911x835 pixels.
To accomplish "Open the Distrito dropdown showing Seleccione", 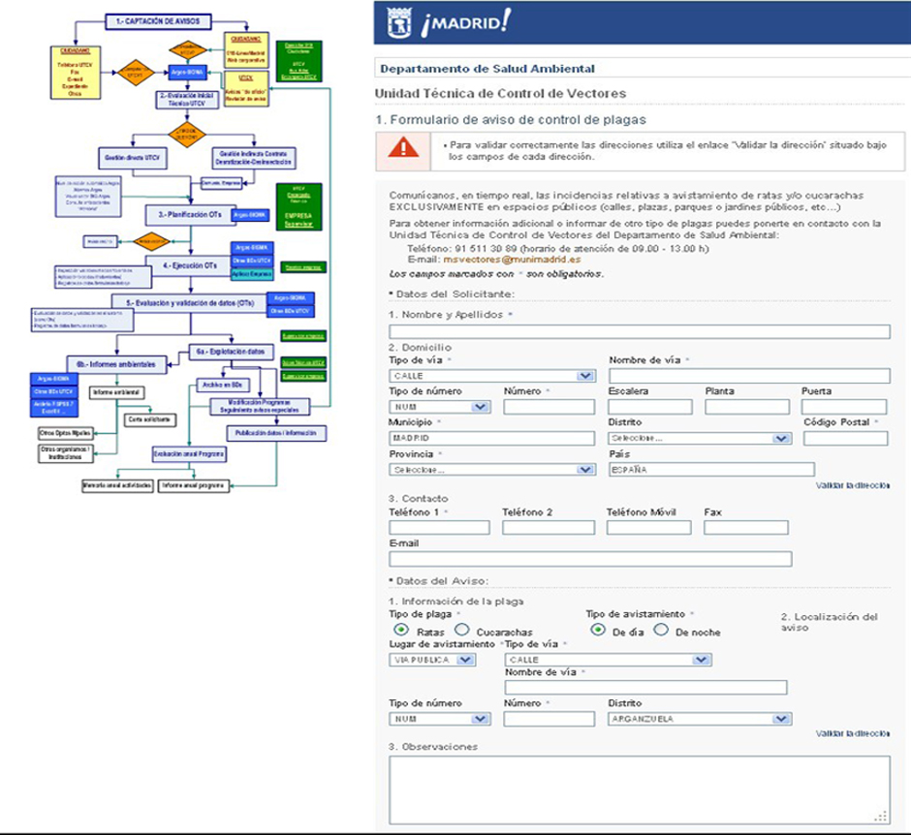I will point(699,439).
